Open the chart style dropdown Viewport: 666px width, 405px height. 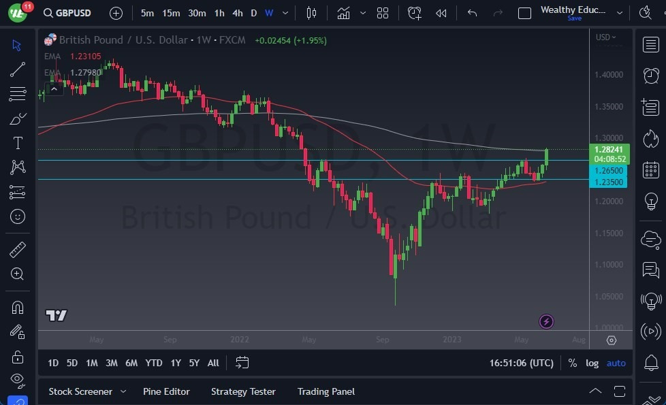click(311, 12)
